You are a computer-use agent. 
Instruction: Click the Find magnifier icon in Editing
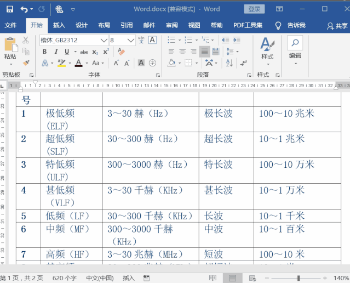(295, 42)
